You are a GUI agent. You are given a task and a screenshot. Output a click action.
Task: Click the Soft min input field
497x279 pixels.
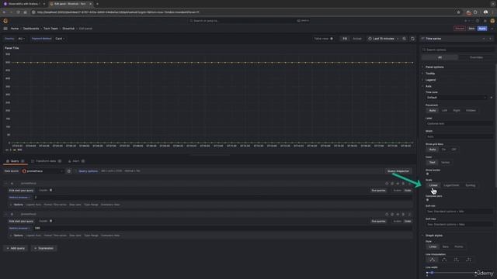(x=459, y=212)
